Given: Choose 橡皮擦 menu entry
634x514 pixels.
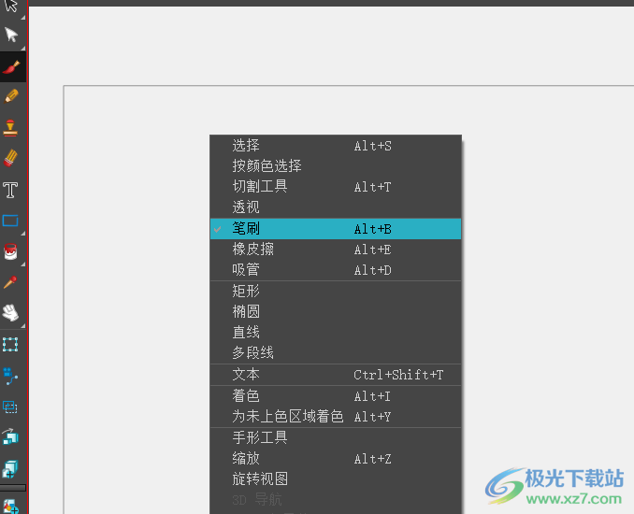Looking at the screenshot, I should pos(336,250).
